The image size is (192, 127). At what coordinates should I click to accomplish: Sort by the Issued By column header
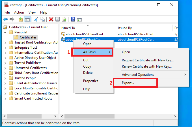tap(144, 28)
